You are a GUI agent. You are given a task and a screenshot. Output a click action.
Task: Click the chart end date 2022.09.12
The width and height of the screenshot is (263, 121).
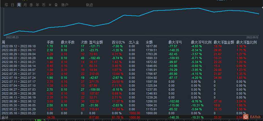253,37
